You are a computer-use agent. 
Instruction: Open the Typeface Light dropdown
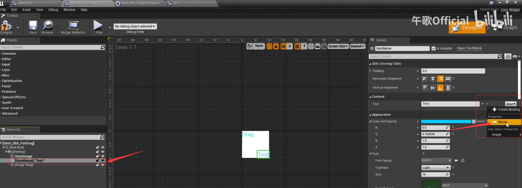436,168
